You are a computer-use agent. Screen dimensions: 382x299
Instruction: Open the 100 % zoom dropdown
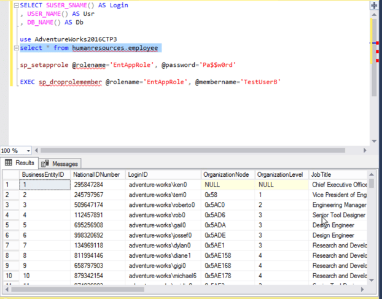[28, 150]
